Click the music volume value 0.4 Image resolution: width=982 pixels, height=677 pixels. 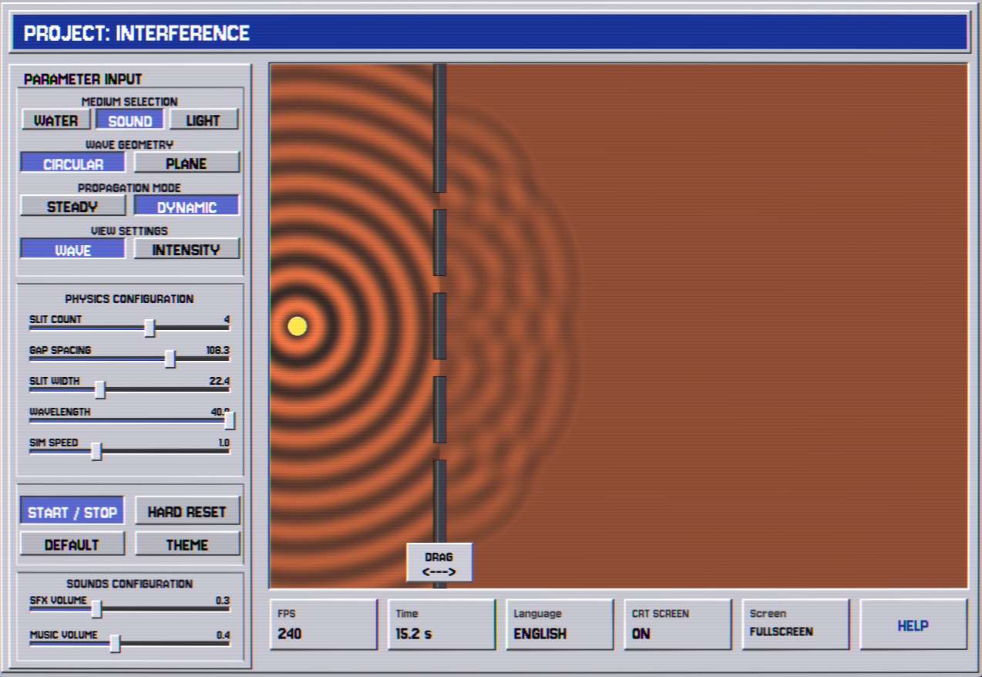pyautogui.click(x=223, y=635)
